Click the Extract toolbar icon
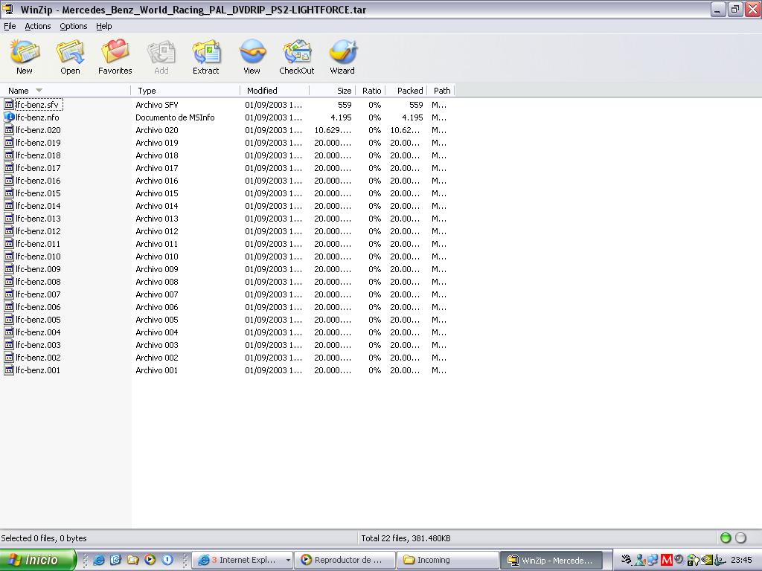The image size is (762, 571). point(206,52)
